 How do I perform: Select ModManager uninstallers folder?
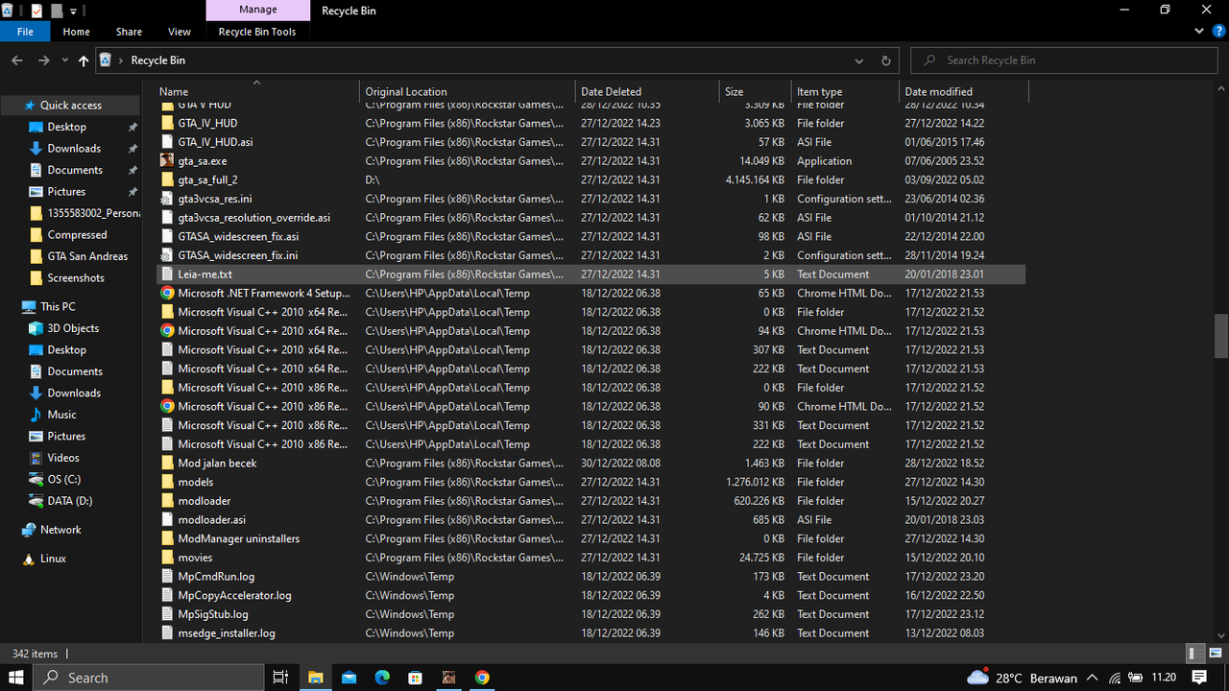(x=590, y=539)
